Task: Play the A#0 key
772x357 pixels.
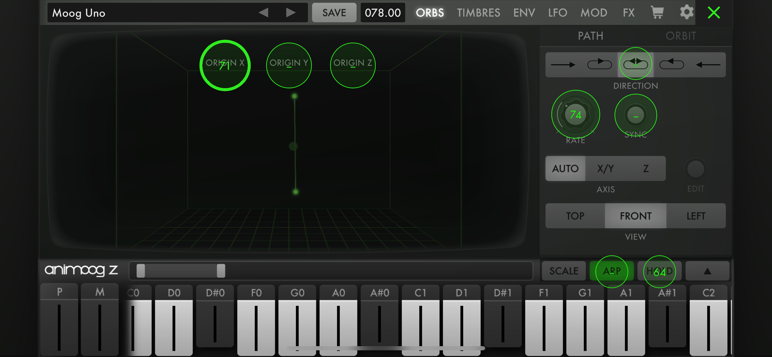Action: [x=379, y=316]
